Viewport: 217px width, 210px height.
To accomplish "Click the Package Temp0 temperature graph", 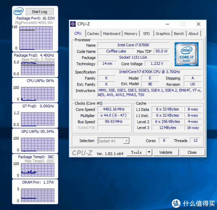I will click(38, 170).
